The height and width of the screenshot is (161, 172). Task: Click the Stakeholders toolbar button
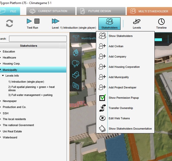[x=109, y=23]
